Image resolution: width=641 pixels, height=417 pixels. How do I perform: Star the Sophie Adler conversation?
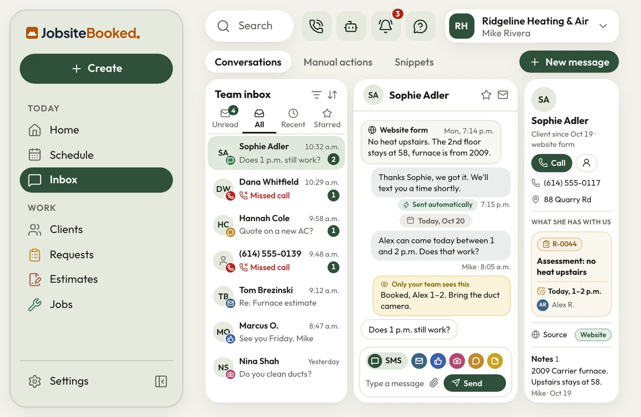pos(486,95)
